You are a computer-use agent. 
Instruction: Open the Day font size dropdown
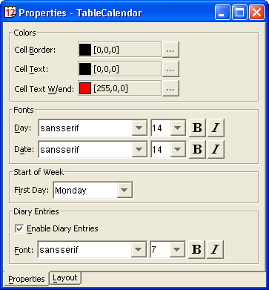tap(178, 128)
